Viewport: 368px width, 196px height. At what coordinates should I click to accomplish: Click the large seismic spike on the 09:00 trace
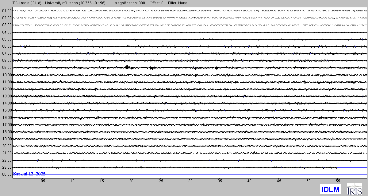coord(127,68)
